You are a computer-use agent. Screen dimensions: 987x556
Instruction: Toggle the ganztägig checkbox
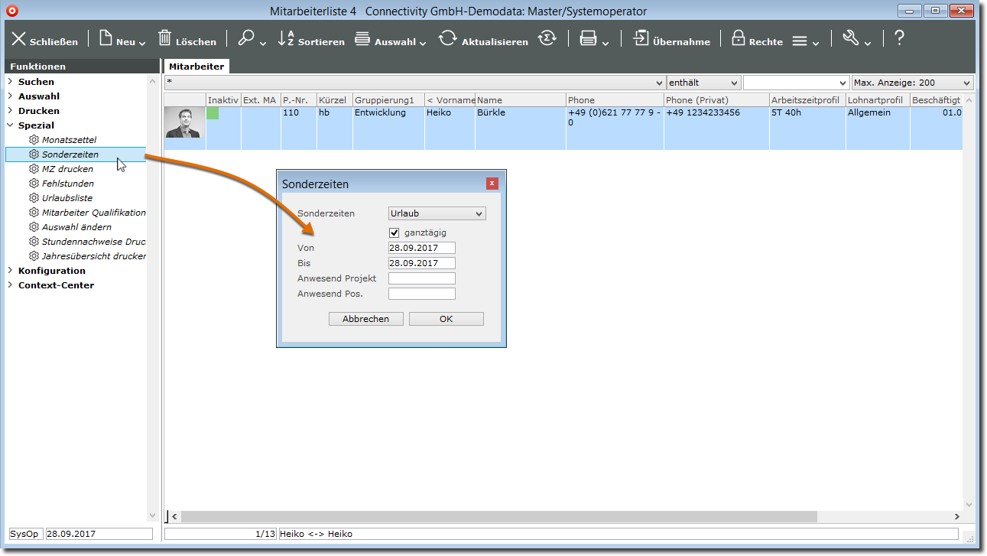pos(394,232)
